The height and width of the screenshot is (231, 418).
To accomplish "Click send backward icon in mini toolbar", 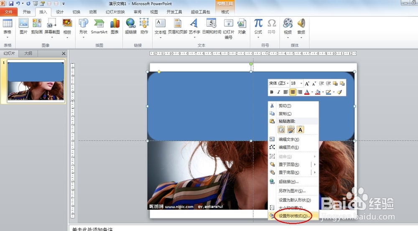I will [342, 84].
